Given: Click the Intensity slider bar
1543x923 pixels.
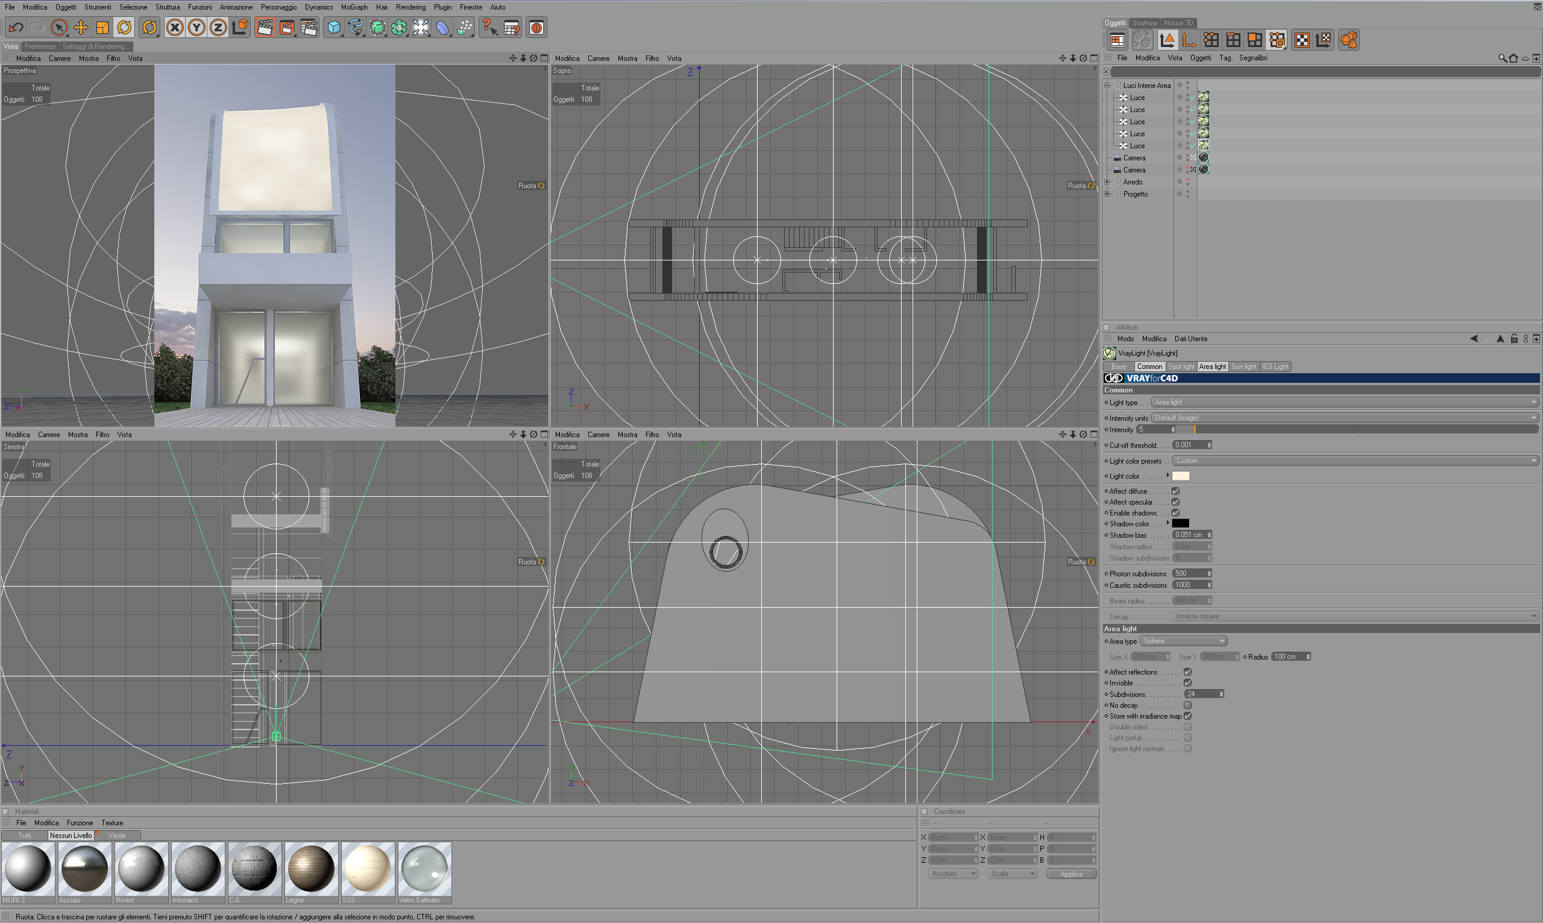Looking at the screenshot, I should 1359,430.
